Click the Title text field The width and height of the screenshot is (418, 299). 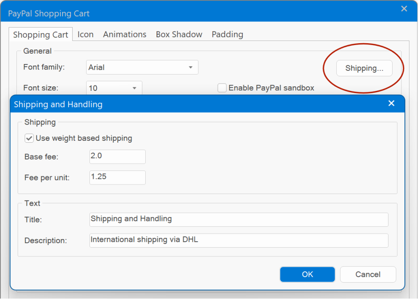(239, 219)
